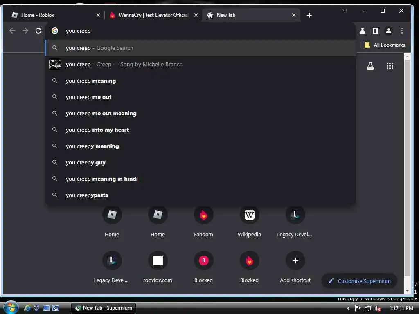The width and height of the screenshot is (419, 314).
Task: Open the Windows Start orb
Action: point(11,307)
